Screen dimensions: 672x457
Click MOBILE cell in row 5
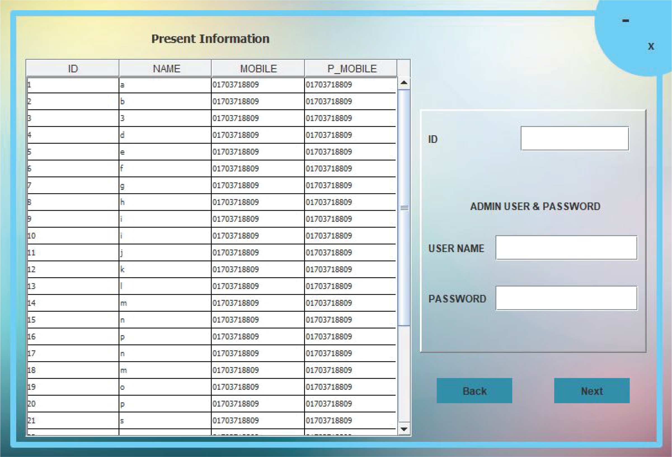coord(257,152)
